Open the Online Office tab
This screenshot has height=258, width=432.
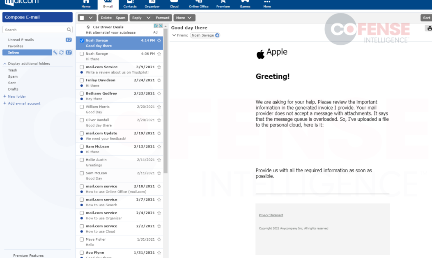click(x=198, y=5)
